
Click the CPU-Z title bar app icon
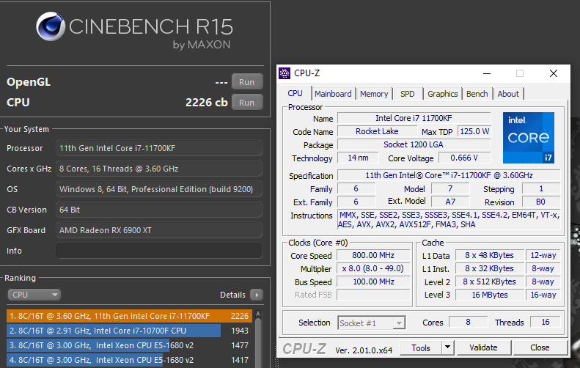pyautogui.click(x=285, y=73)
